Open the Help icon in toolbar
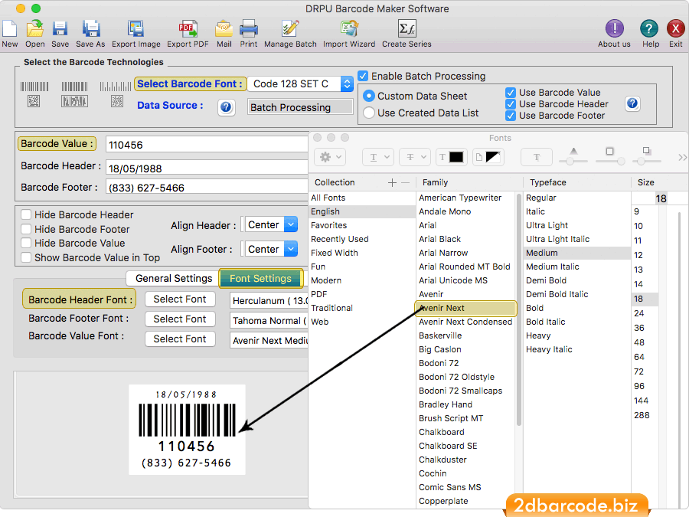 pos(649,29)
